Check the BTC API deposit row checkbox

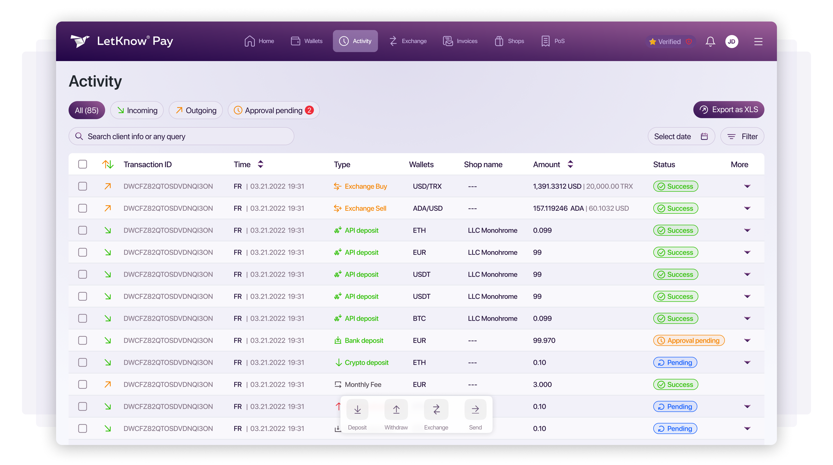tap(82, 318)
